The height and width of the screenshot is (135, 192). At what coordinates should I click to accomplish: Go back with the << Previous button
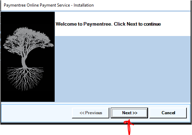click(91, 113)
